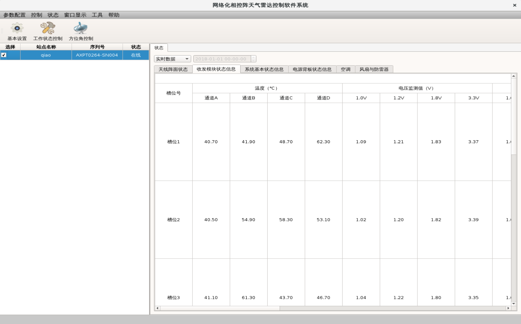Image resolution: width=521 pixels, height=324 pixels.
Task: Open the 风扇与防雷器 tab
Action: click(374, 69)
